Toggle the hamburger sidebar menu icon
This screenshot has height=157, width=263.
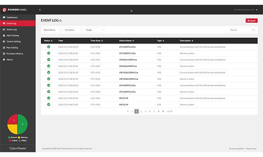(40, 10)
